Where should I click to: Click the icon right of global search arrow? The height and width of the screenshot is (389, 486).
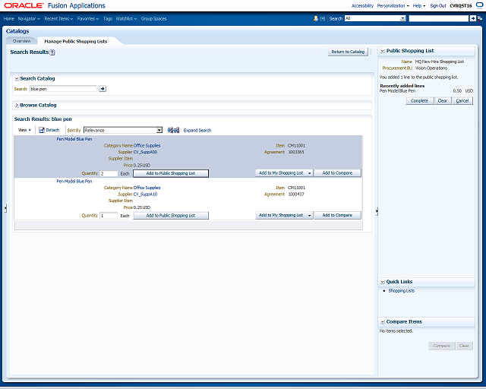tap(480, 18)
